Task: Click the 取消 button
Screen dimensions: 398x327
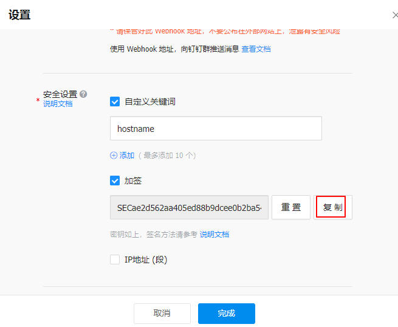Action: click(x=162, y=313)
